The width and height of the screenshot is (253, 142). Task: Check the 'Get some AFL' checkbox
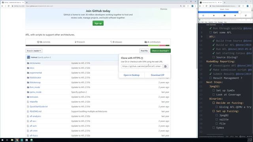210,32
